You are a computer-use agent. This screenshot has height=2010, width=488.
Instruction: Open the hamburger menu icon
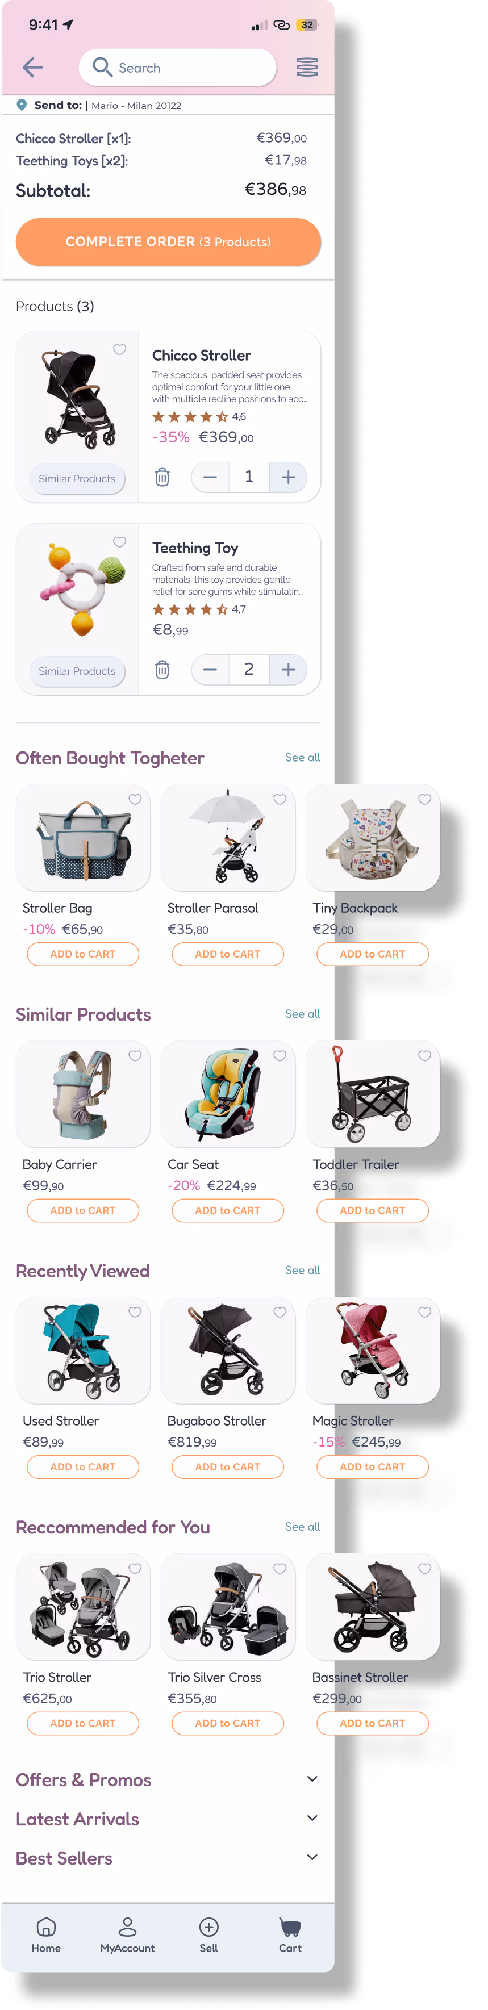pos(307,67)
